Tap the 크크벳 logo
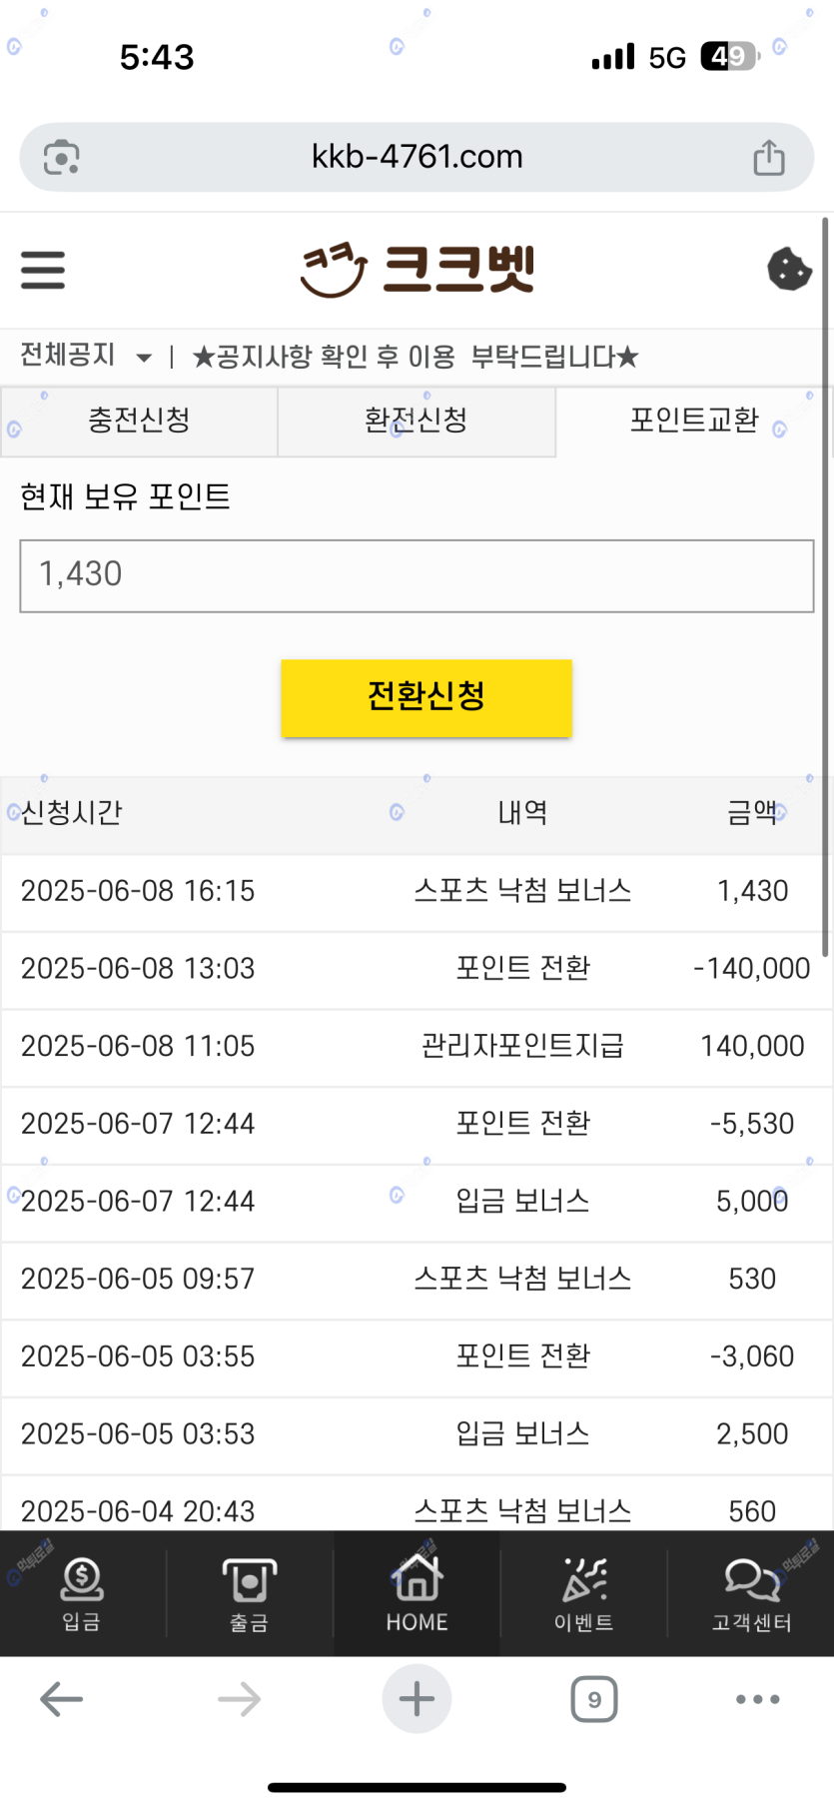This screenshot has height=1808, width=834. coord(417,270)
